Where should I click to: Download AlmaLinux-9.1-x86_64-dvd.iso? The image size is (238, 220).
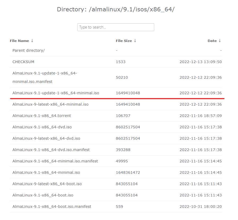[42, 127]
